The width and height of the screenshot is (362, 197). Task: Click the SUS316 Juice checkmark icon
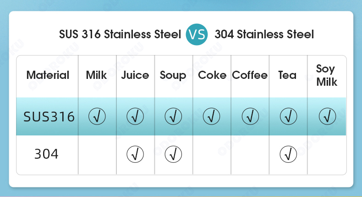pos(135,116)
